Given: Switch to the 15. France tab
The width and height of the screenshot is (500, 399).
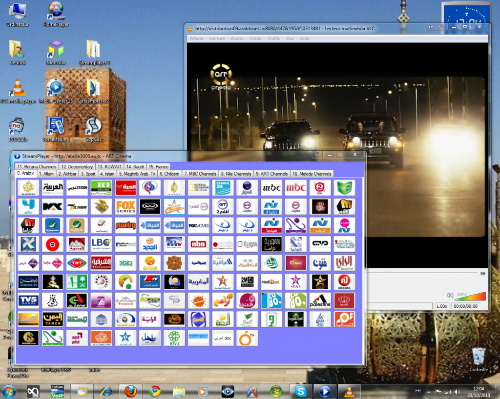Looking at the screenshot, I should pos(159,166).
